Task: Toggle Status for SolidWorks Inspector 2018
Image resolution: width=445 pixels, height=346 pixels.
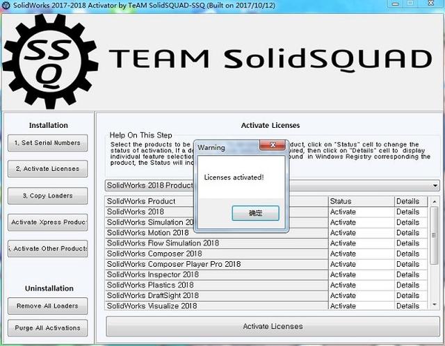Action: pyautogui.click(x=362, y=275)
